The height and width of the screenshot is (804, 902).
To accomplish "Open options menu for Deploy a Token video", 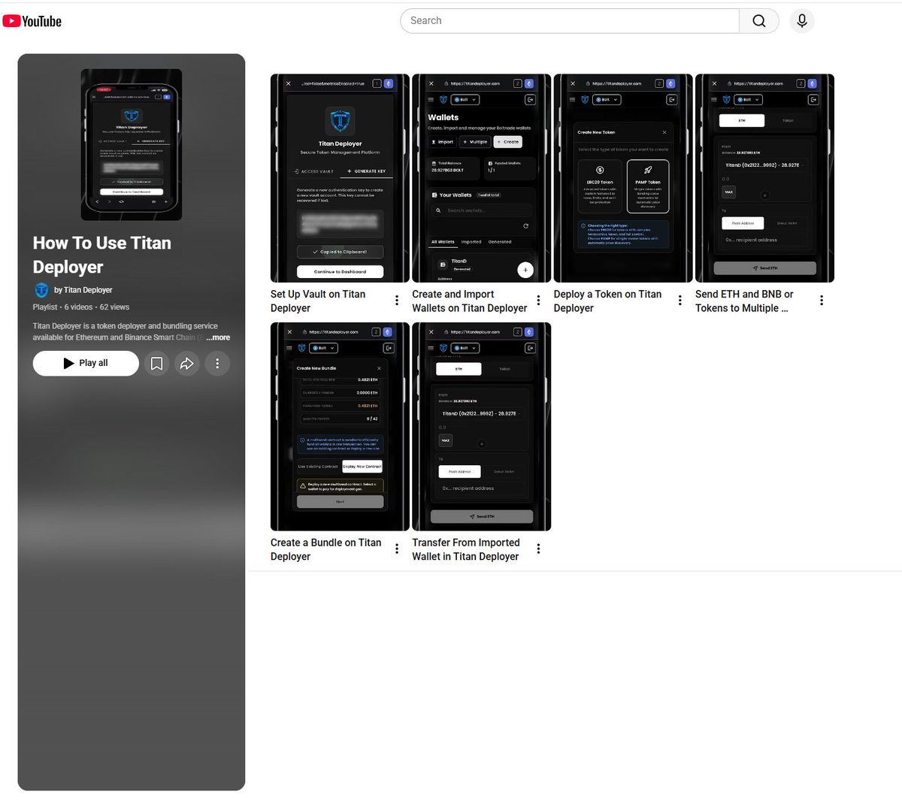I will 680,301.
